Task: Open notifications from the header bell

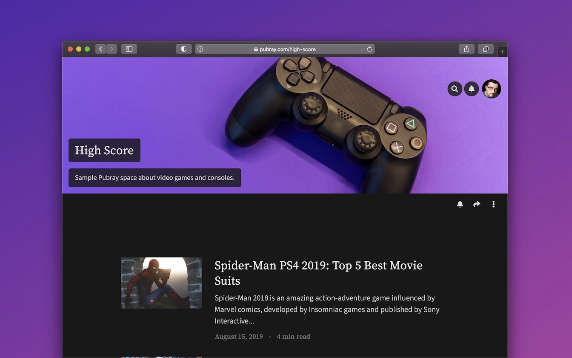Action: 472,89
